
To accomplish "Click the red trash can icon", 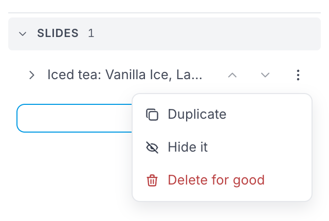I will (152, 180).
